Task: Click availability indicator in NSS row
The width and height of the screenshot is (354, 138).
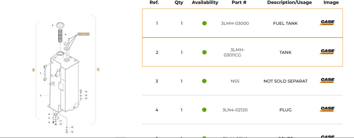Action: (204, 81)
